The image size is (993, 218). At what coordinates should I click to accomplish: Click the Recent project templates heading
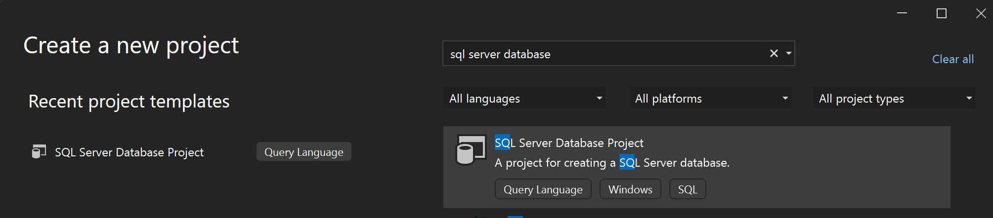129,102
